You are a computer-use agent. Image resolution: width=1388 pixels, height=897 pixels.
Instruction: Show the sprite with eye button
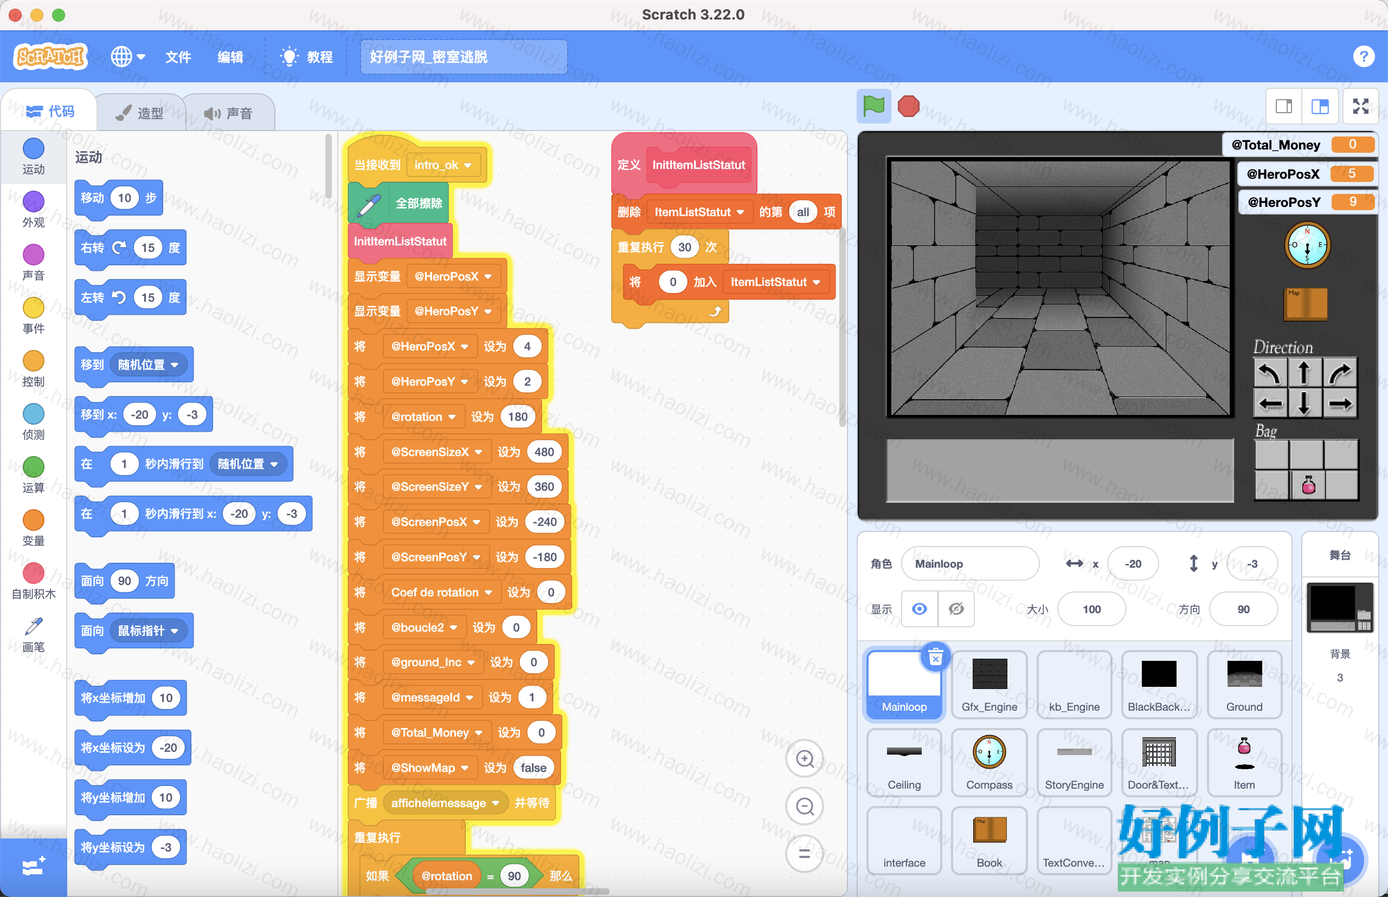[x=920, y=609]
